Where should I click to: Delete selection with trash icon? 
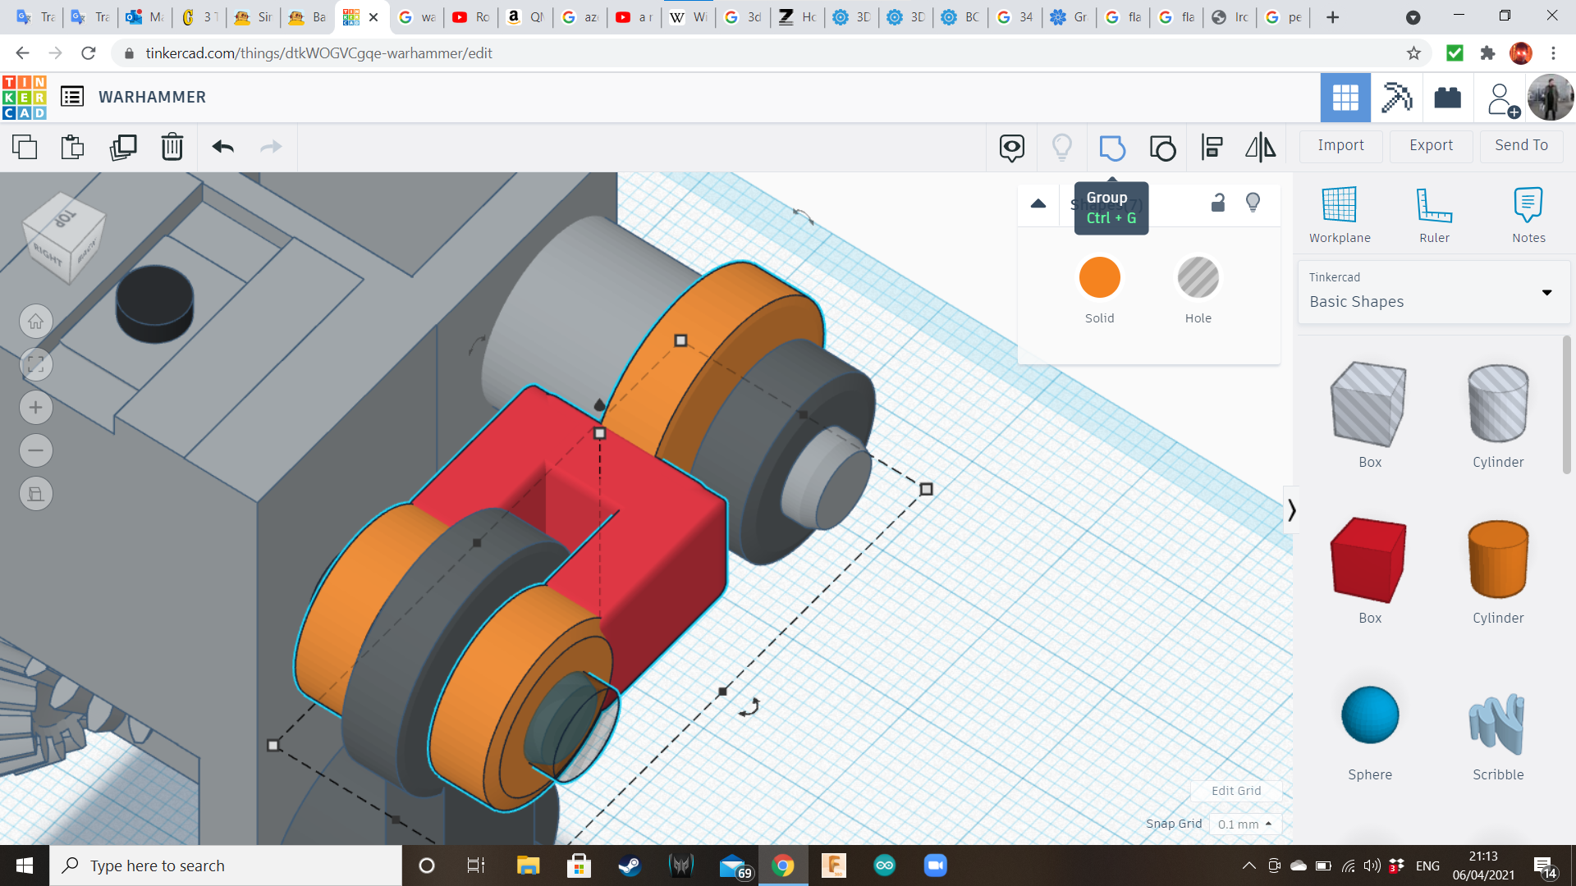tap(172, 148)
